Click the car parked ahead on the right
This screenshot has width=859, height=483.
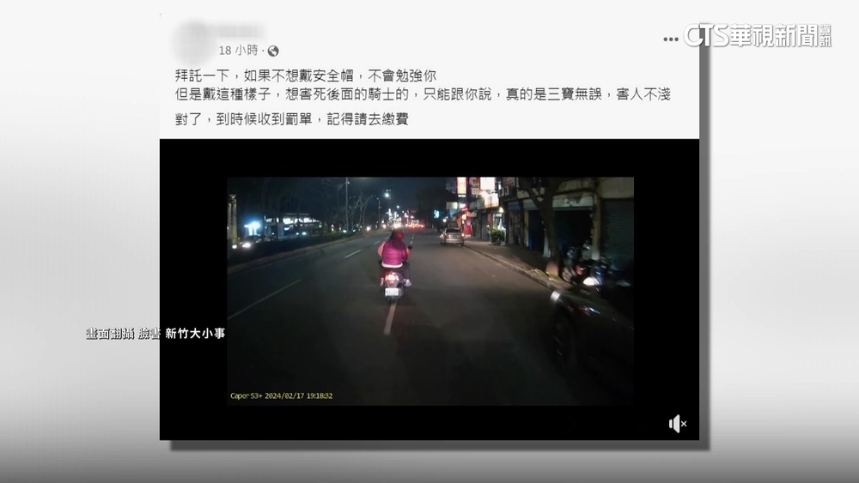pos(452,236)
